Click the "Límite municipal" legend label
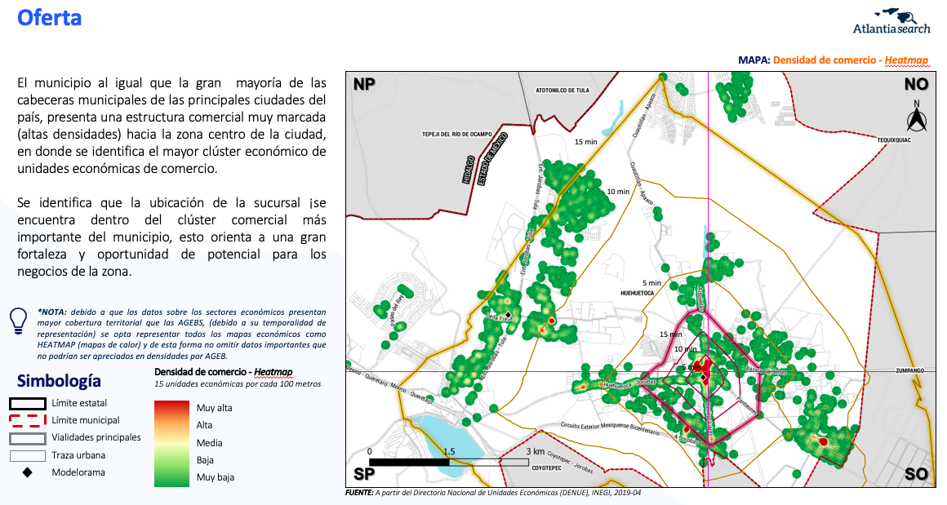947x505 pixels. [86, 420]
